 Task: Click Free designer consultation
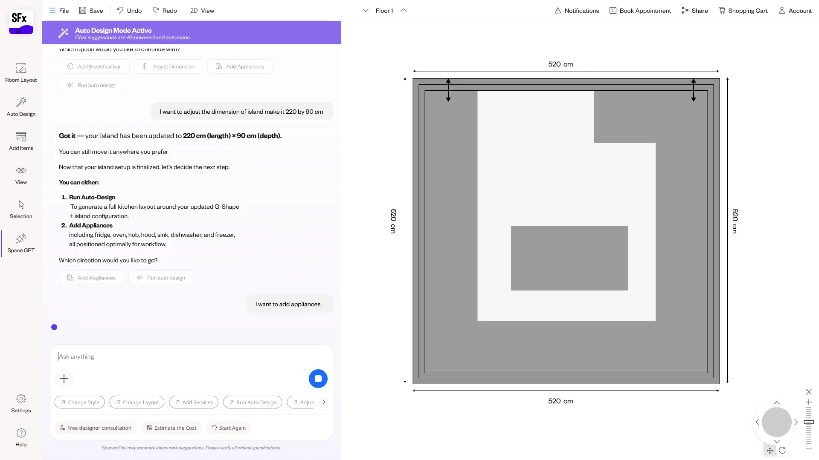tap(96, 428)
